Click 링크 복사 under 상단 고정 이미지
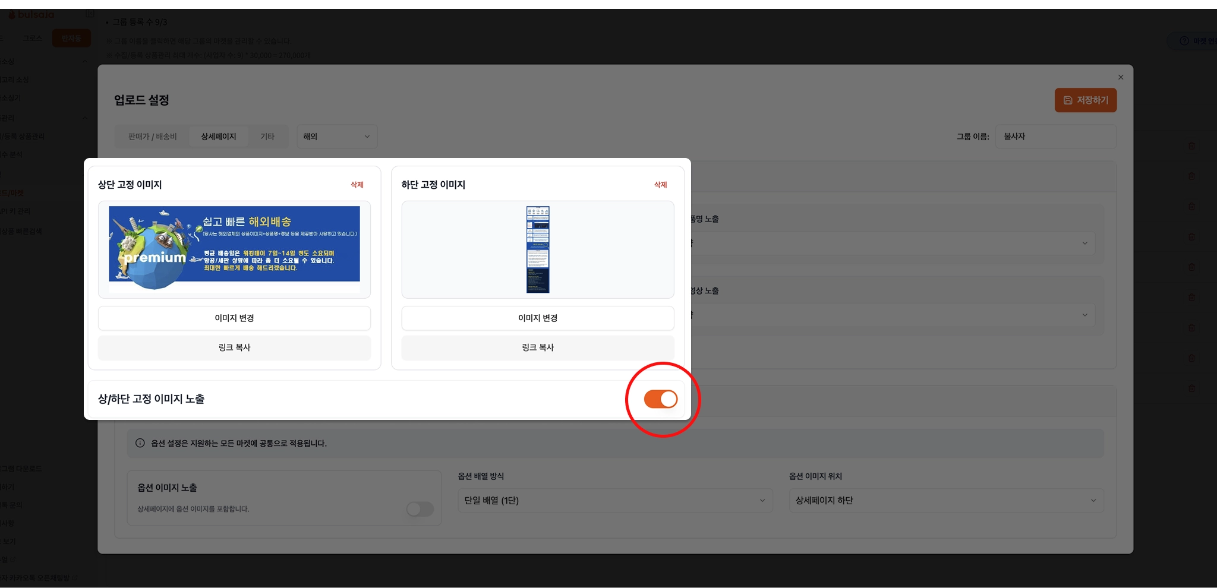Viewport: 1217px width, 588px height. [235, 347]
